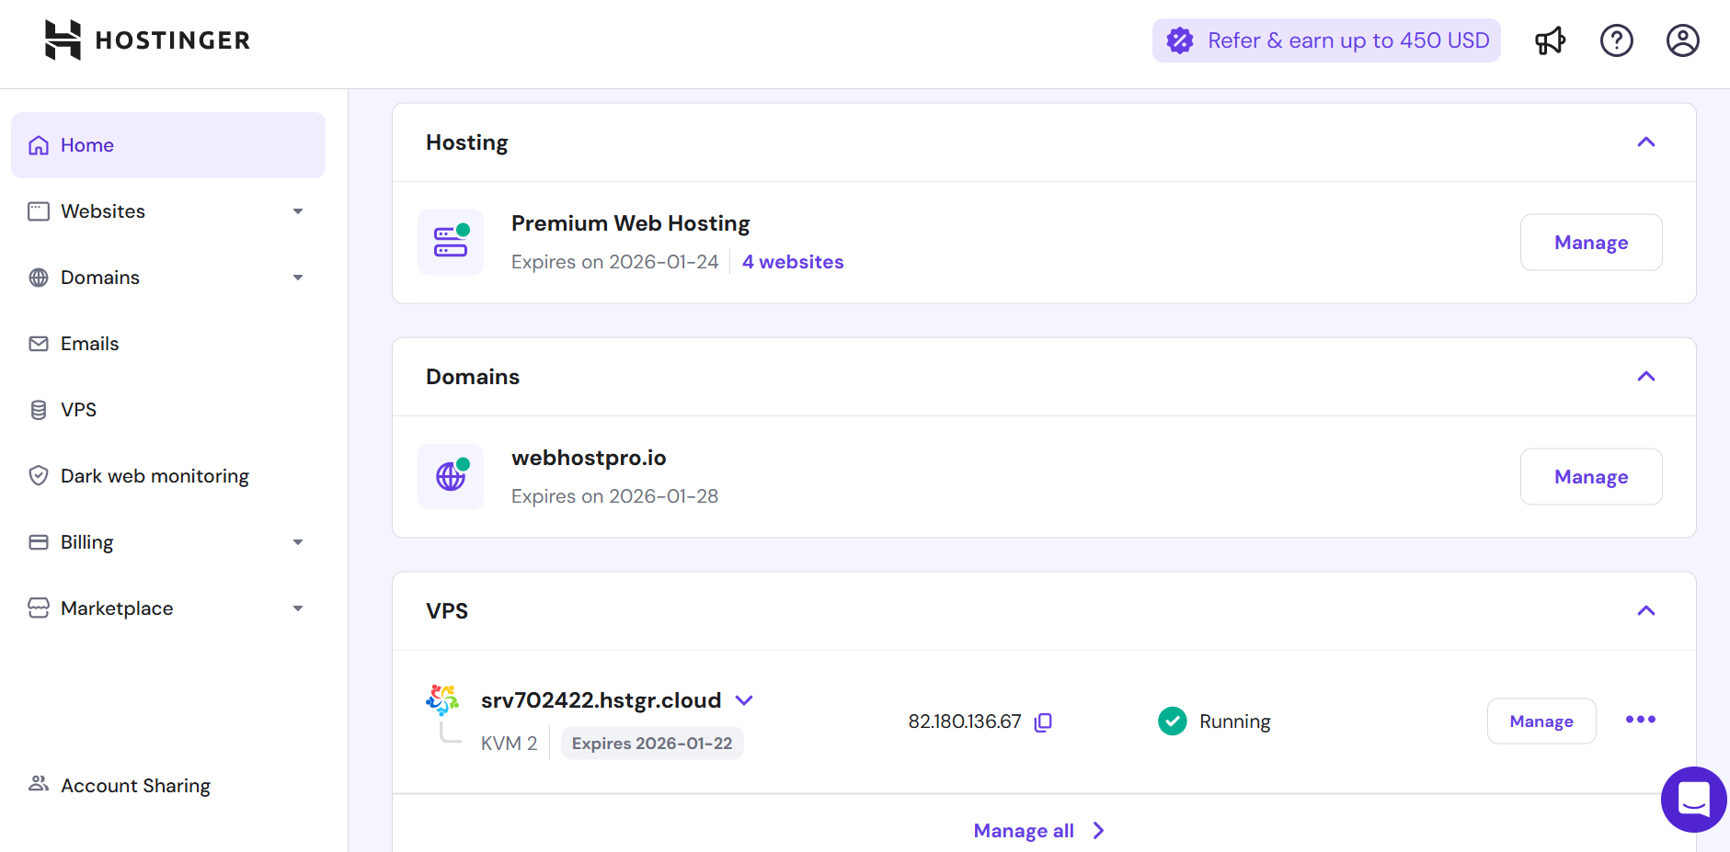Image resolution: width=1730 pixels, height=852 pixels.
Task: Copy the IP address 82.180.136.67
Action: click(1043, 722)
